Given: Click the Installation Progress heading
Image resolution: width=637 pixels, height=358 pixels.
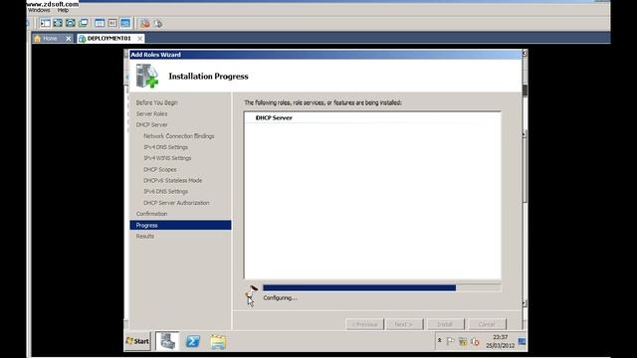Looking at the screenshot, I should tap(208, 77).
